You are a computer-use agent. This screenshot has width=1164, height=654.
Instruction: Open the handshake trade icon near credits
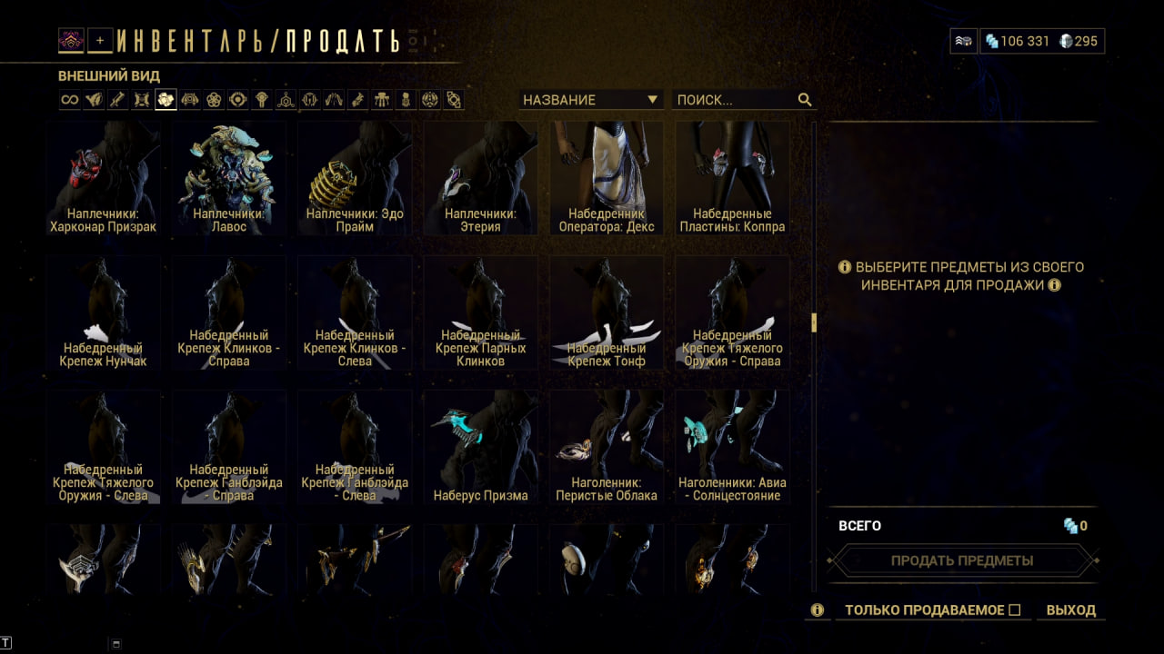(x=964, y=41)
